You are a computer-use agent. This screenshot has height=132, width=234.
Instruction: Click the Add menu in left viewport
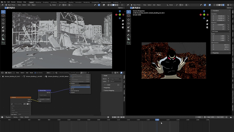[29, 5]
